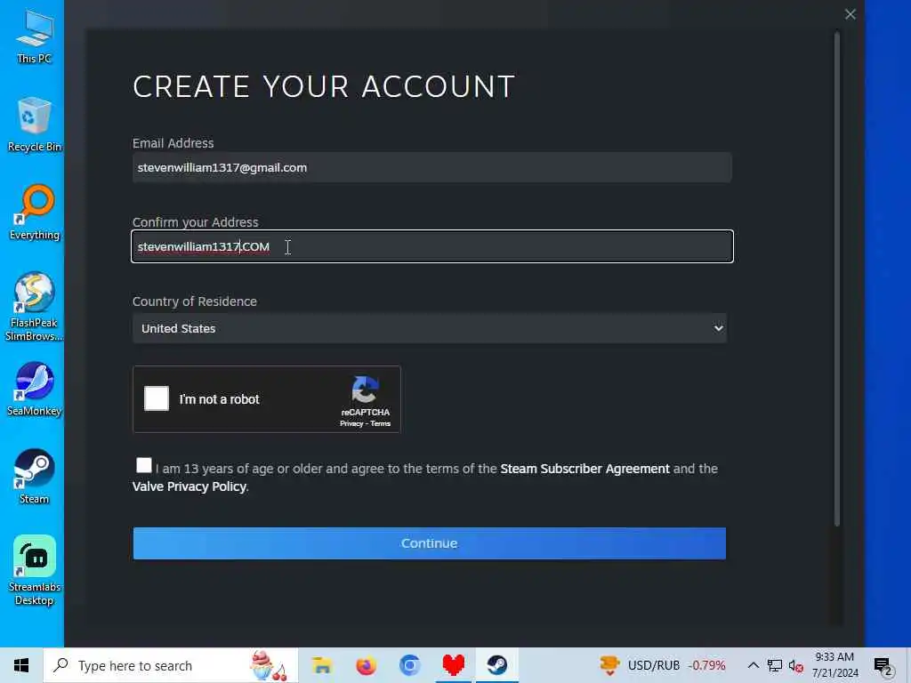
Task: Launch Everything search desktop shortcut
Action: pyautogui.click(x=35, y=212)
